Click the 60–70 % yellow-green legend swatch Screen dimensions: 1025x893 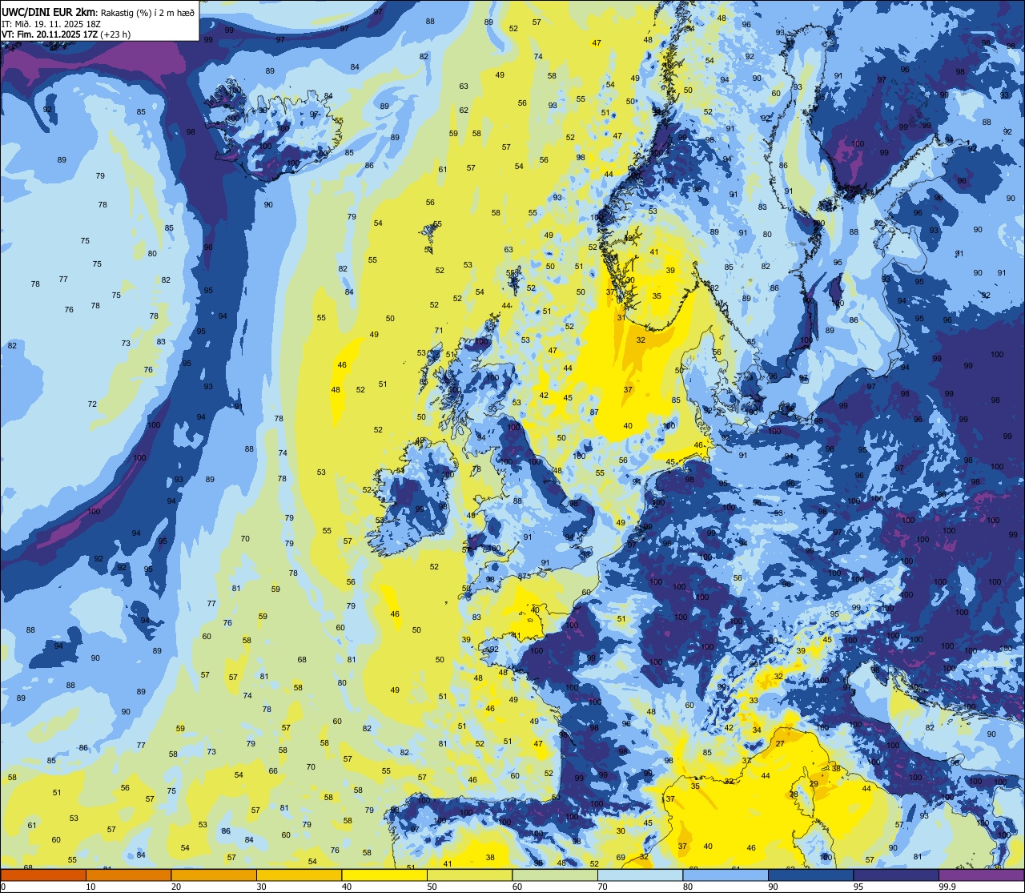click(x=555, y=875)
